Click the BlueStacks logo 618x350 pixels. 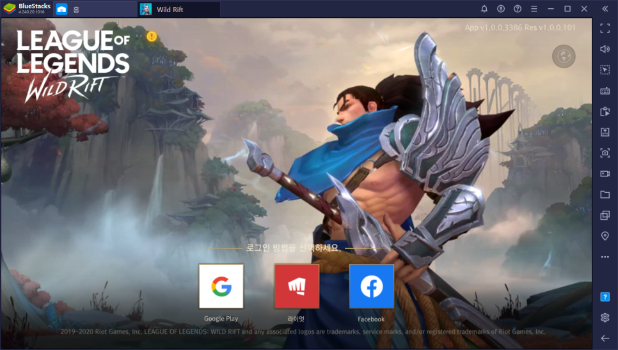pos(9,9)
